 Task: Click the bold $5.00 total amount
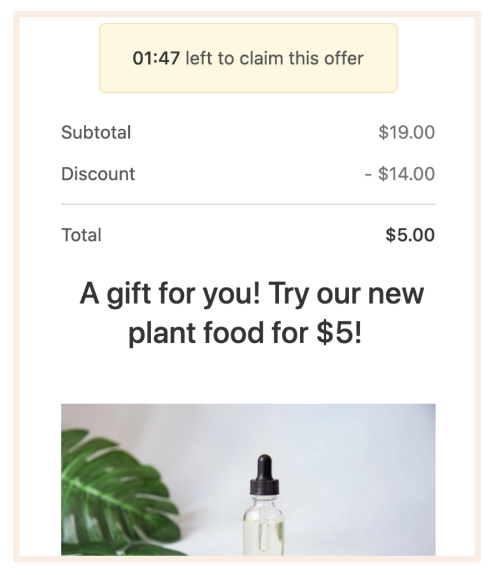(x=410, y=235)
